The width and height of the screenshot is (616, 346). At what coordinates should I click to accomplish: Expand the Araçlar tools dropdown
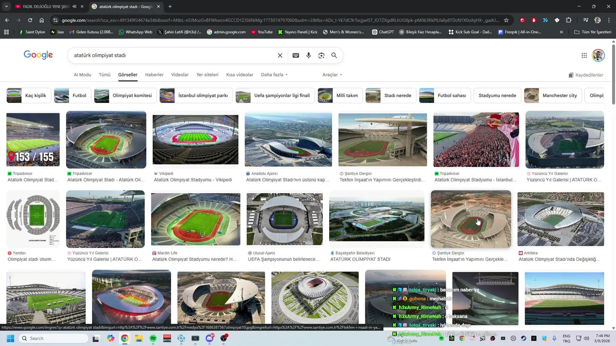pos(333,75)
